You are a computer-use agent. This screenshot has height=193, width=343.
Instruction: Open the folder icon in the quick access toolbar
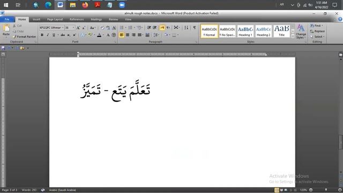point(22,48)
